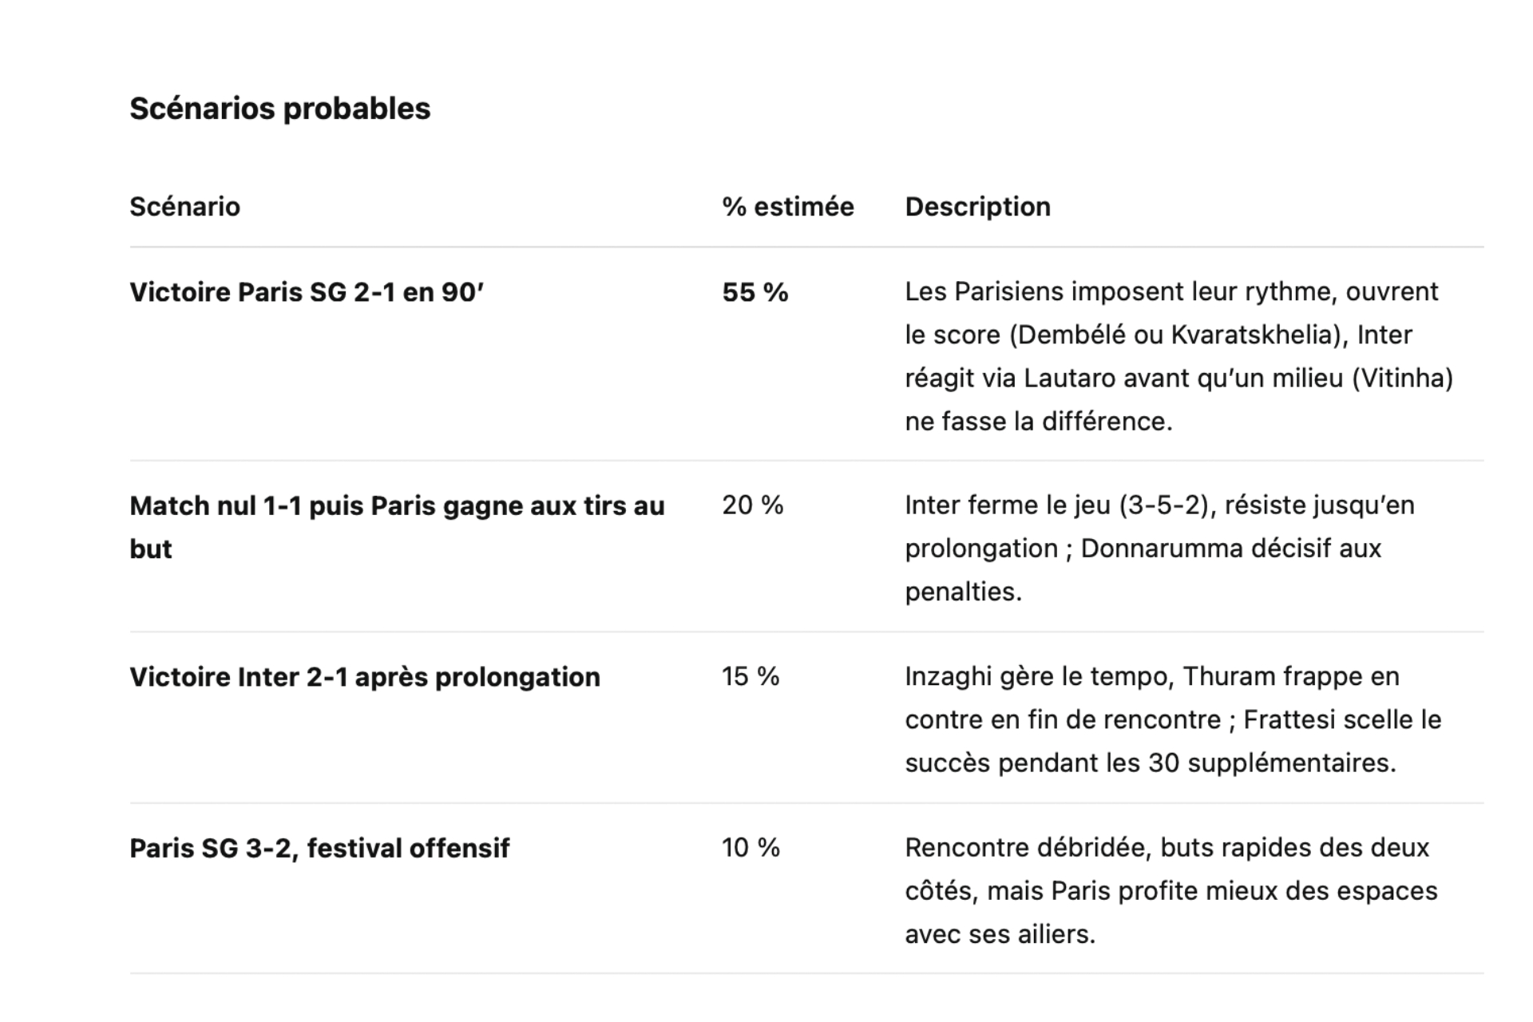1533x1022 pixels.
Task: Select the 'Scénario' column header
Action: (184, 207)
